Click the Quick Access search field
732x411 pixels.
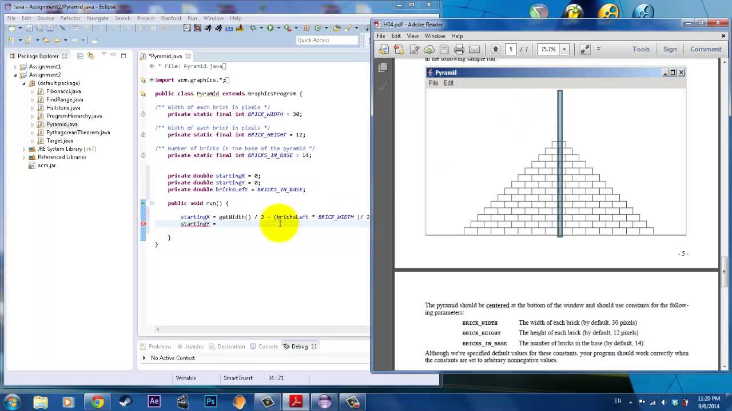coord(327,40)
